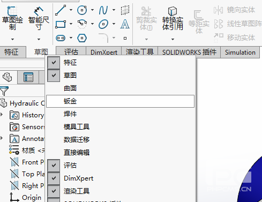Uncheck 草图 in the tab context menu

tap(54, 76)
